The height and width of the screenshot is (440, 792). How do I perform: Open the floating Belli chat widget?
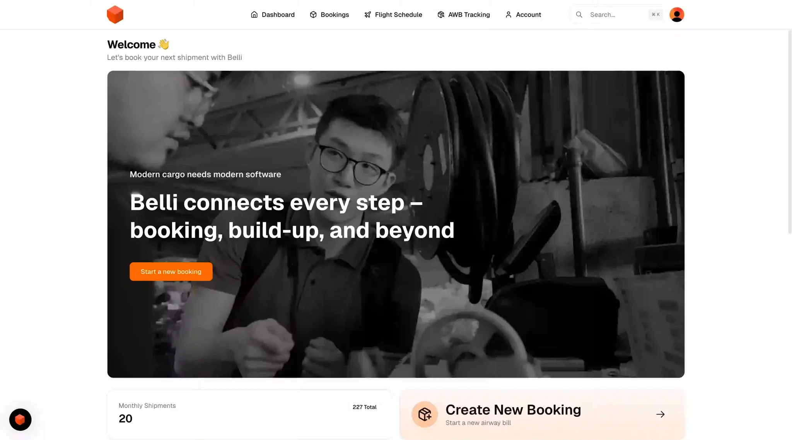[20, 420]
